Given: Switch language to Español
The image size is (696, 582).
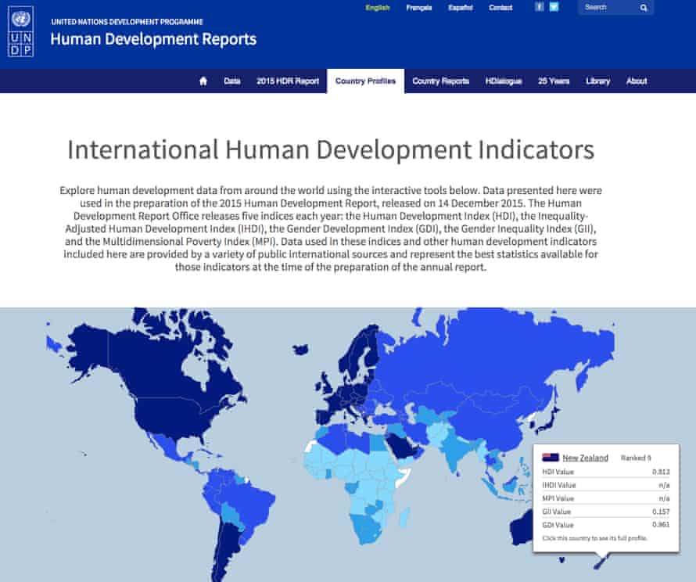Looking at the screenshot, I should pyautogui.click(x=461, y=7).
